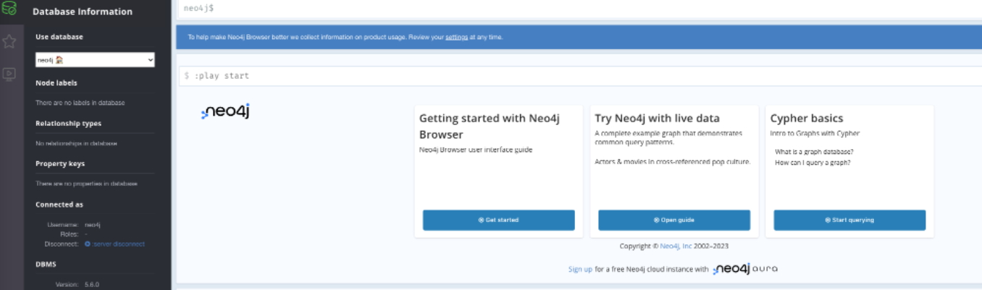Image resolution: width=982 pixels, height=290 pixels.
Task: Open the Guides play icon in sidebar
Action: 9,73
